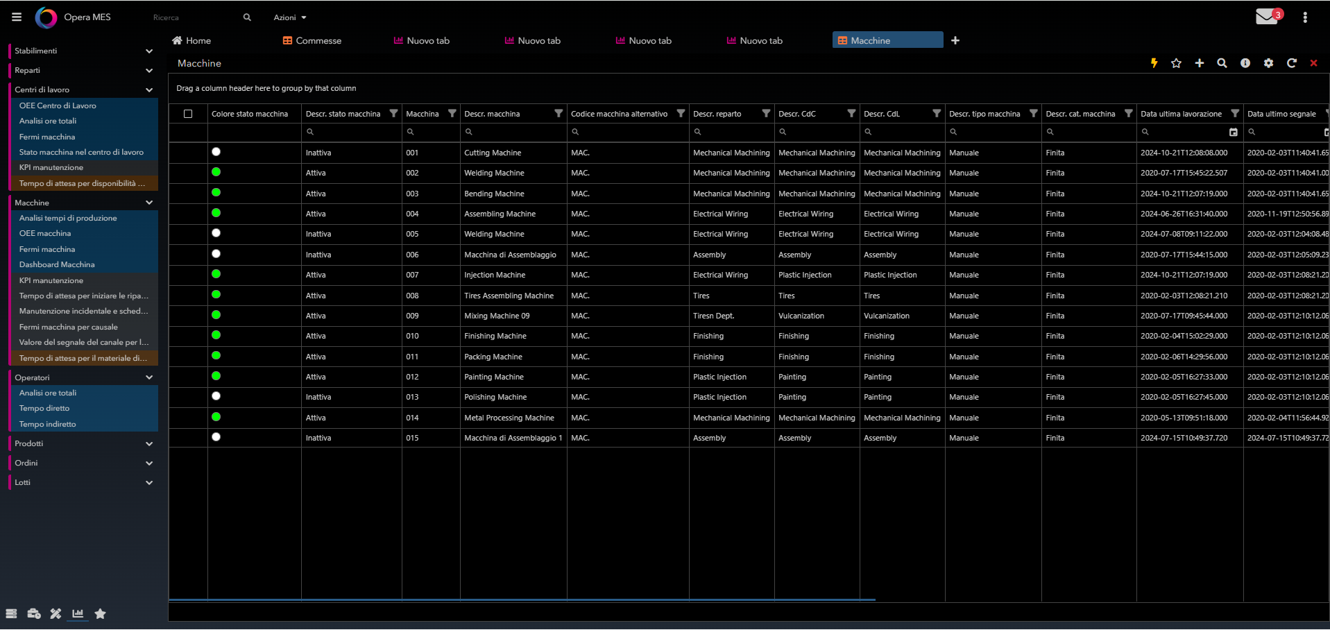Screen dimensions: 1330x630
Task: Open grid settings with the gear icon
Action: (1268, 63)
